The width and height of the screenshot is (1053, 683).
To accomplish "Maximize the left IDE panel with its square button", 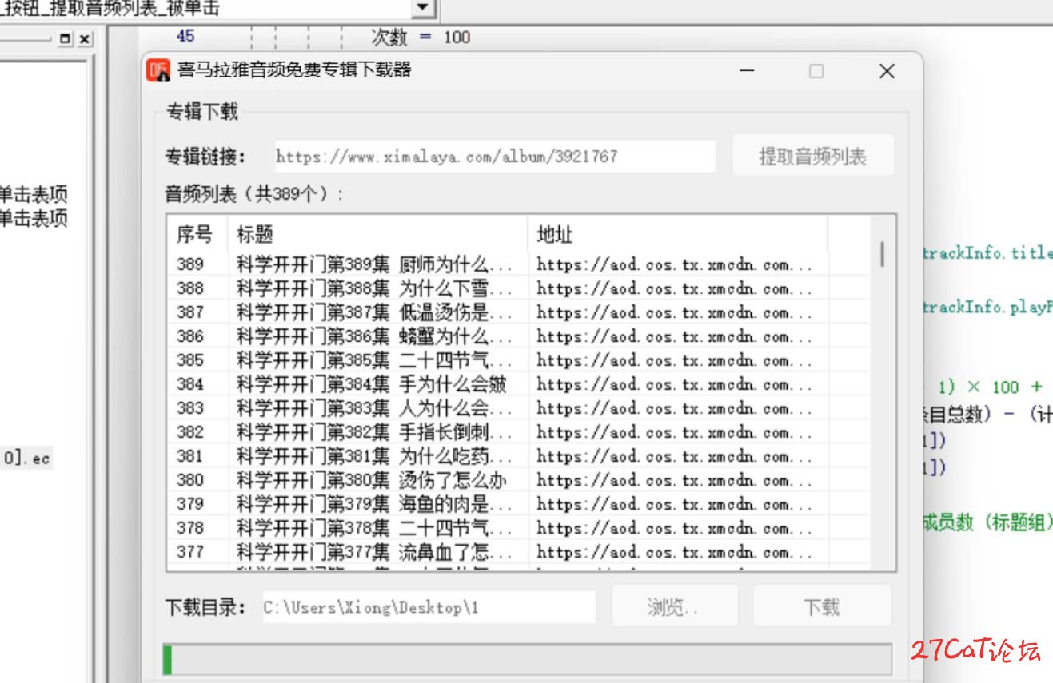I will (x=66, y=38).
